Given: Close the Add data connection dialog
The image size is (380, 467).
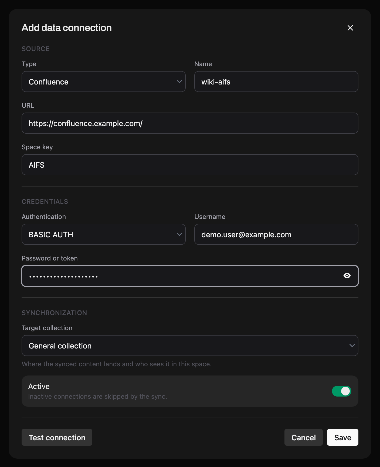Looking at the screenshot, I should click(x=350, y=28).
